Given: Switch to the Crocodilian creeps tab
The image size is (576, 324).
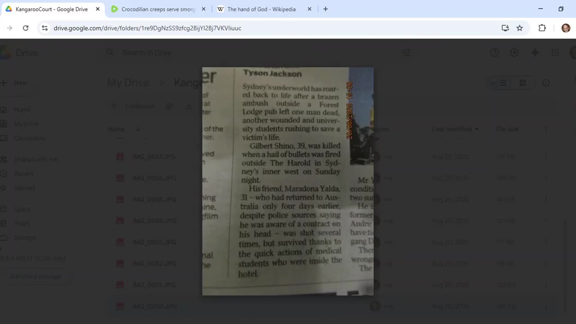Looking at the screenshot, I should tap(158, 9).
